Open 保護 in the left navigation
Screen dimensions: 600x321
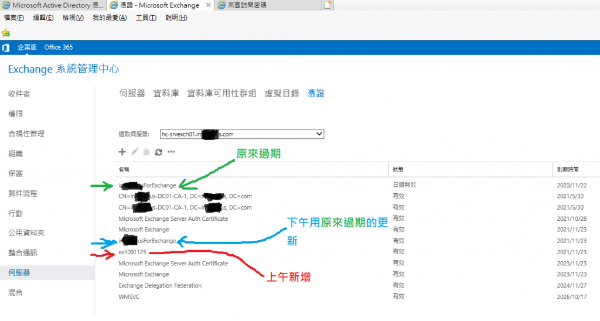16,173
